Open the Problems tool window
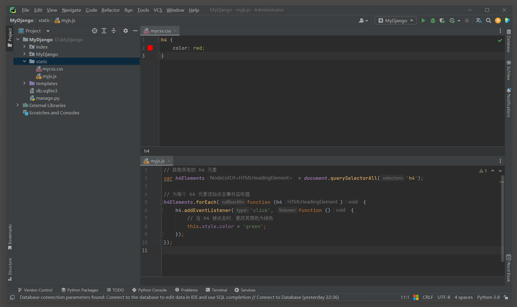The height and width of the screenshot is (307, 517). pos(187,290)
